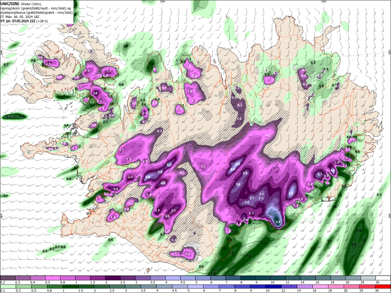The height and width of the screenshot is (293, 391).
Task: Click the 0.2 label on the snow legend
Action: click(2, 282)
